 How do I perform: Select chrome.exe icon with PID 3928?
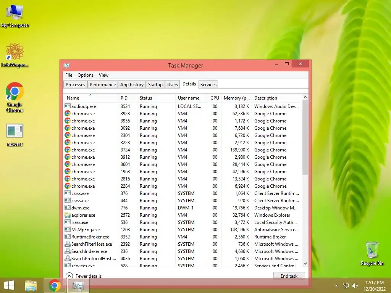tap(67, 113)
